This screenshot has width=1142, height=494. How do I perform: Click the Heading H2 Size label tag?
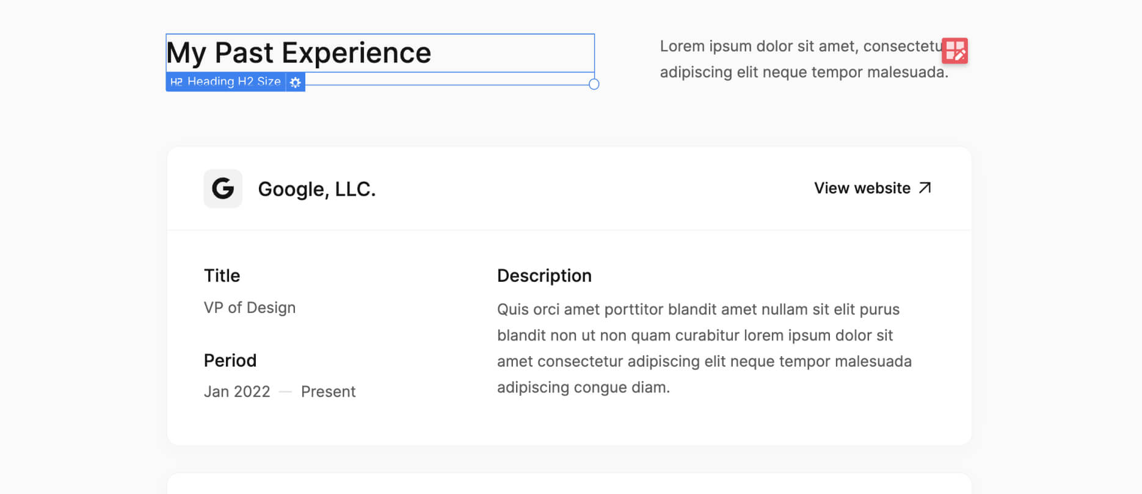(x=234, y=81)
